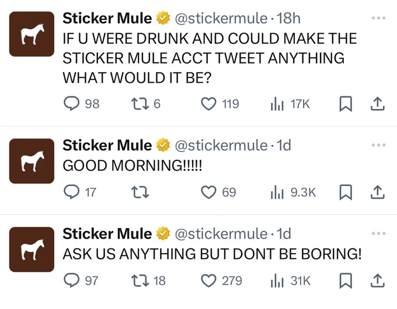Like the tweet with 279 likes
This screenshot has width=397, height=309.
tap(208, 280)
